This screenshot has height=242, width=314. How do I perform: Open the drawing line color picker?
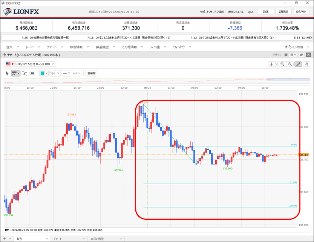(44, 73)
